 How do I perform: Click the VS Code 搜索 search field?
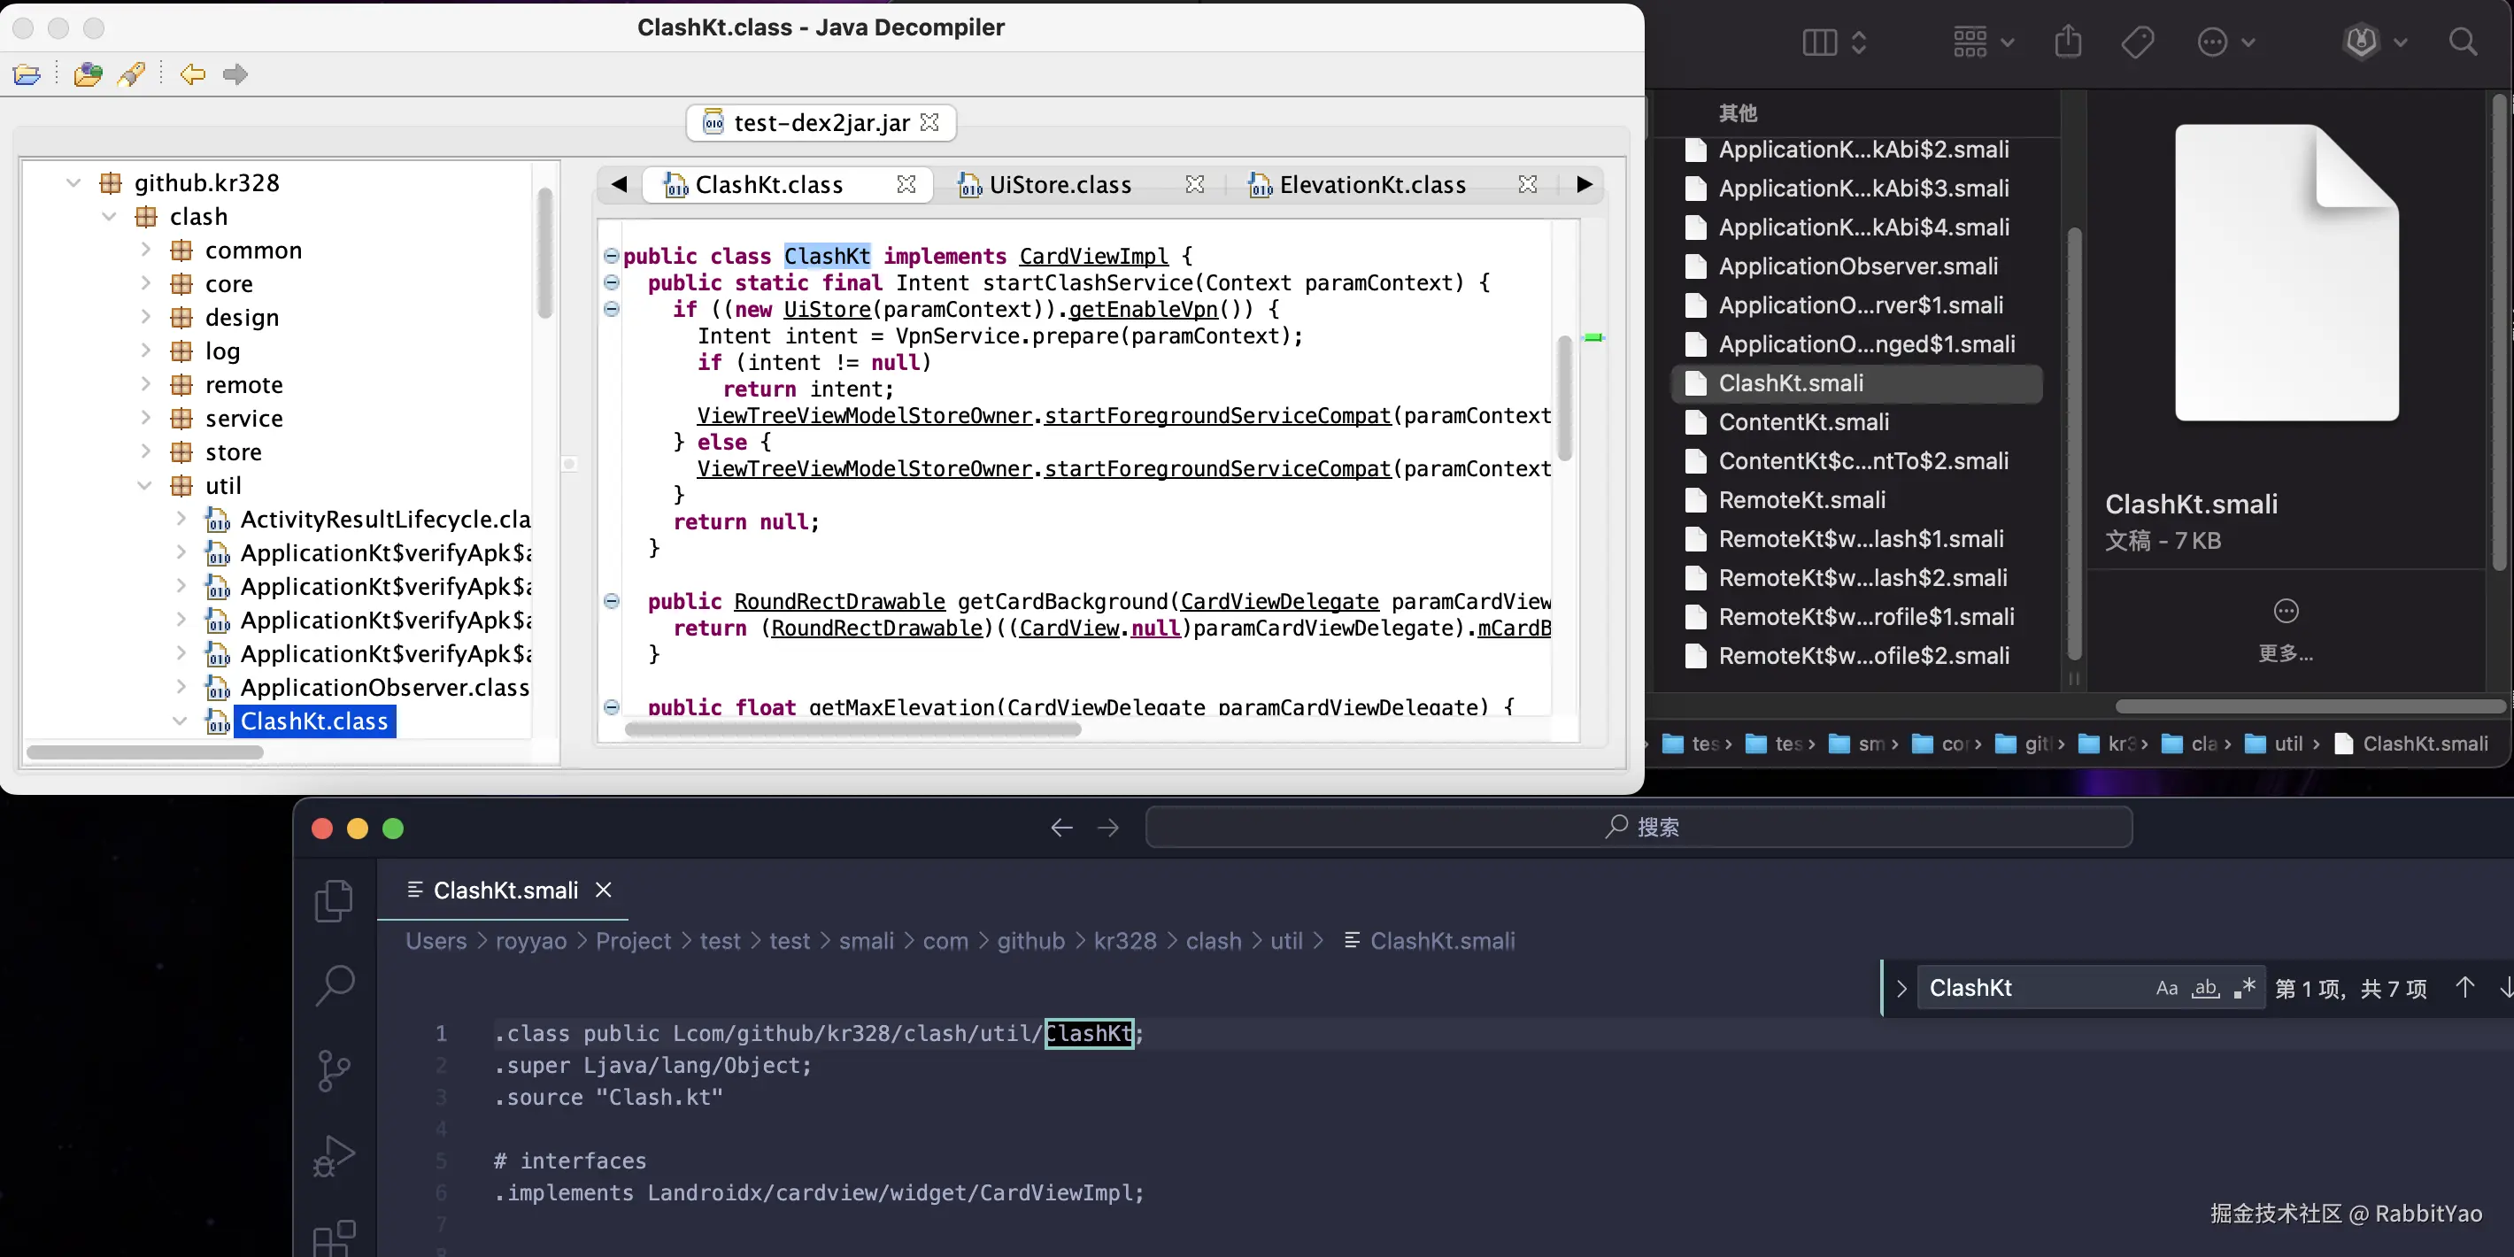(x=1639, y=827)
